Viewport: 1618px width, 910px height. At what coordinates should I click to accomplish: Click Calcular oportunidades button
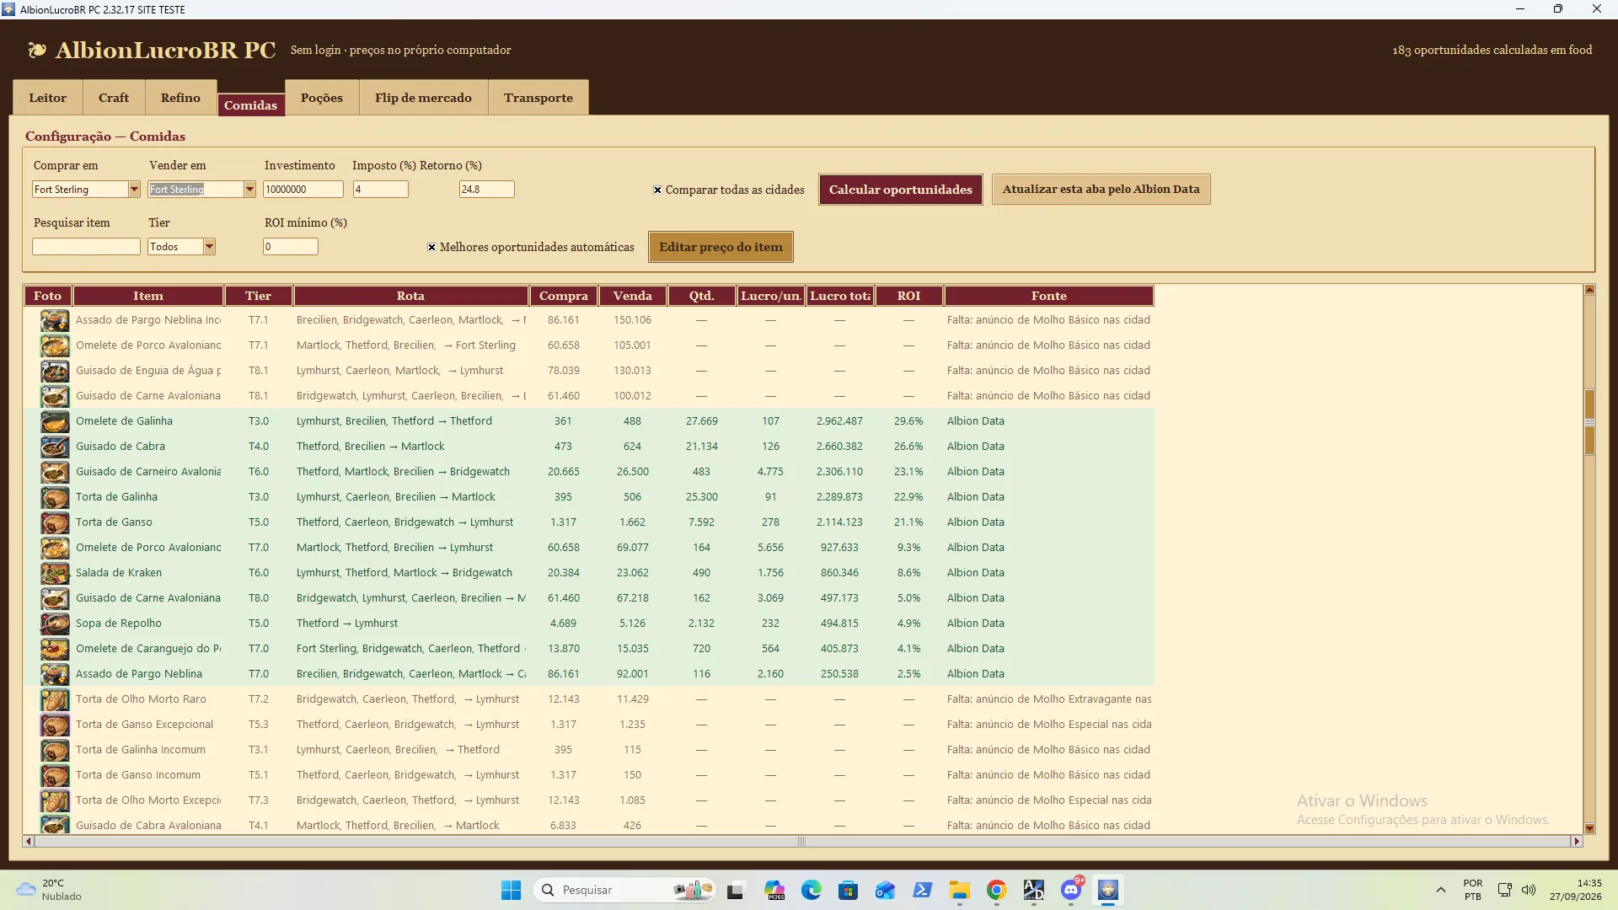[x=901, y=190]
